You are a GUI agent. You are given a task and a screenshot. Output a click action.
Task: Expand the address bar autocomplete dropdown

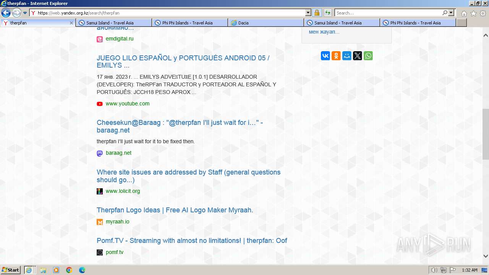308,13
